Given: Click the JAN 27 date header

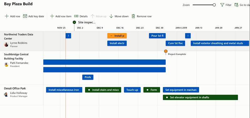Looking at the screenshot, I should click(238, 28).
